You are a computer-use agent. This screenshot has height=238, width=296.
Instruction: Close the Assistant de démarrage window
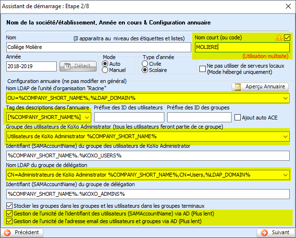288,6
